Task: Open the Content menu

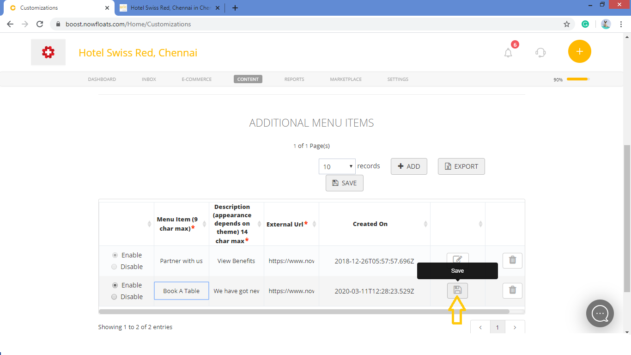Action: 248,79
